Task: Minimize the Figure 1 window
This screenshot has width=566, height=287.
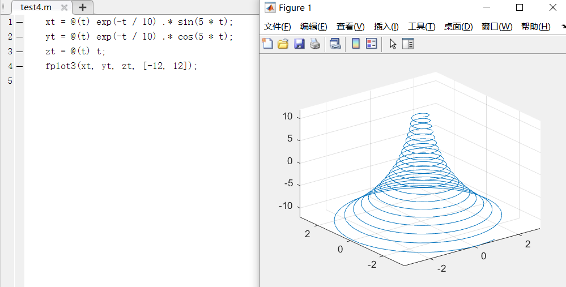Action: [x=487, y=7]
